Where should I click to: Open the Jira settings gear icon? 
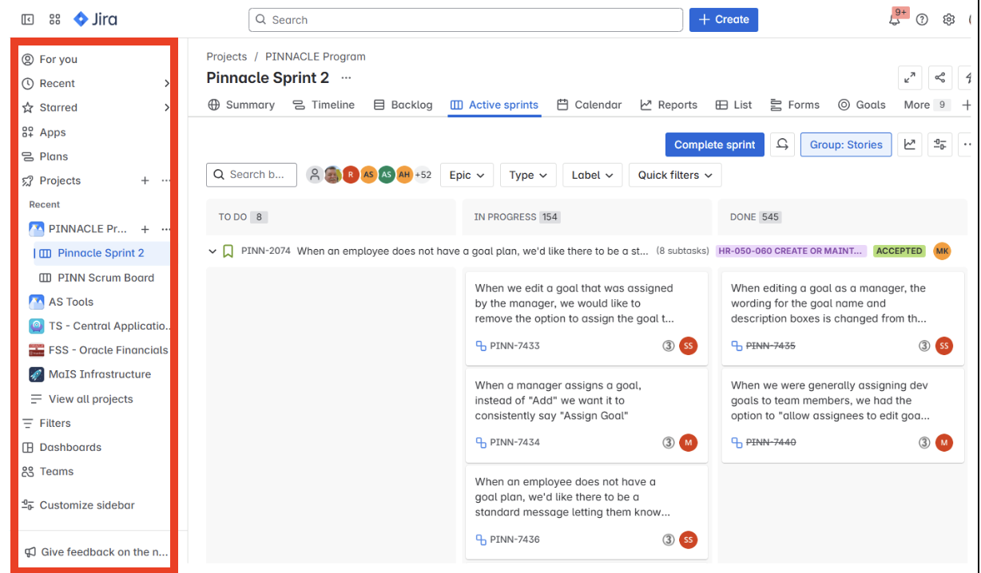coord(948,19)
